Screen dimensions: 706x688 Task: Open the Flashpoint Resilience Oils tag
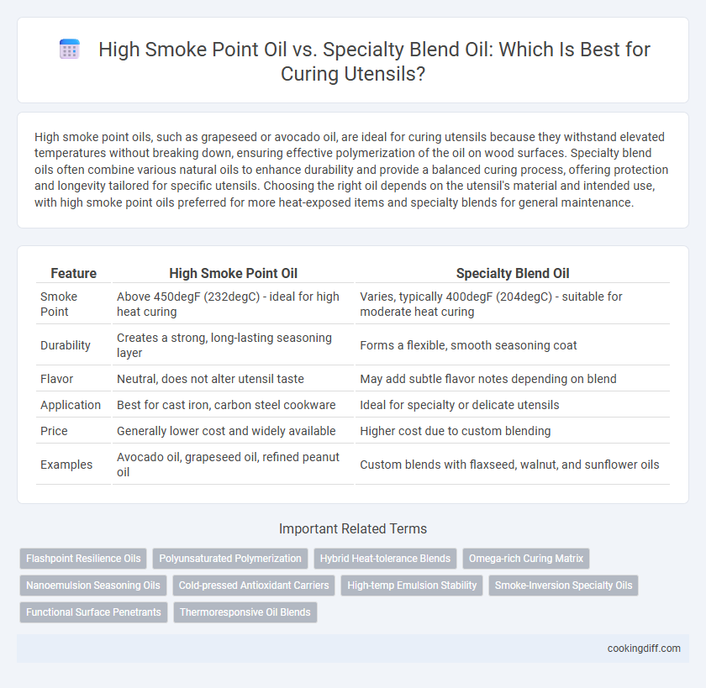pos(83,559)
